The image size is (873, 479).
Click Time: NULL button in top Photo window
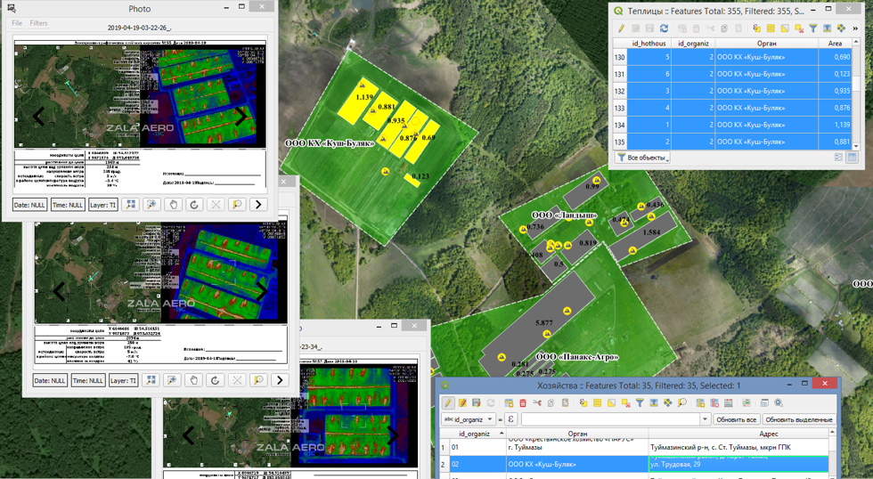[68, 205]
